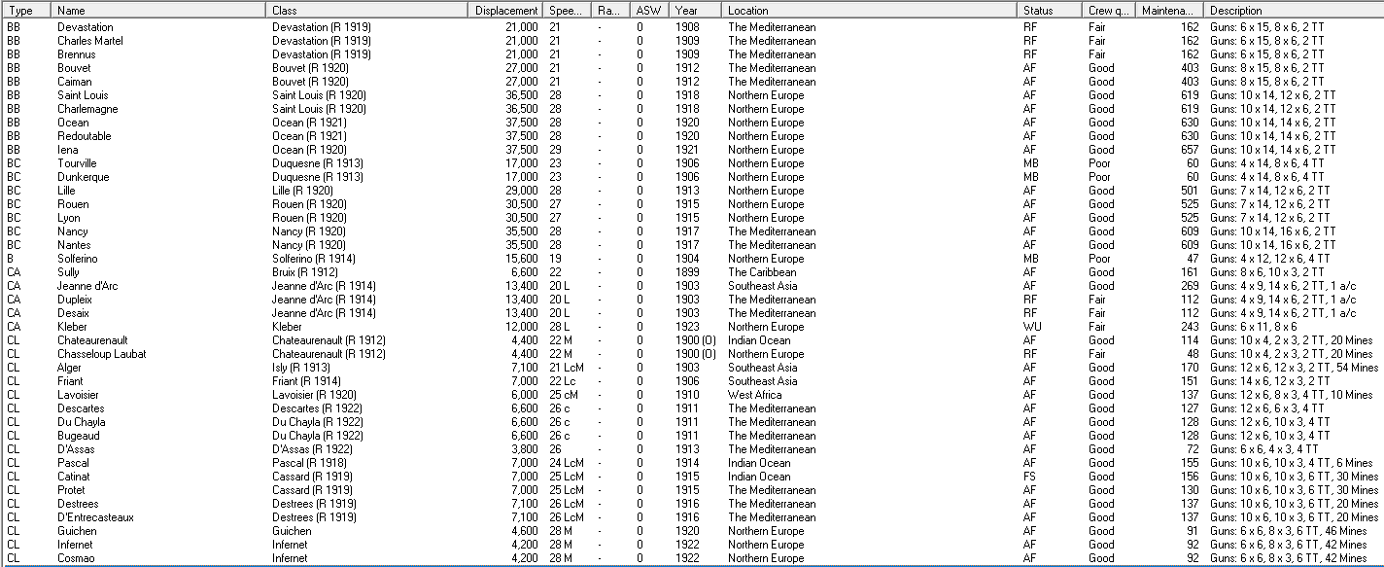Click the Description column header

(x=1293, y=10)
